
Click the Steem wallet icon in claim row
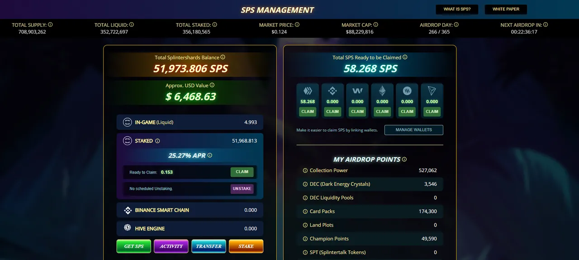click(407, 91)
